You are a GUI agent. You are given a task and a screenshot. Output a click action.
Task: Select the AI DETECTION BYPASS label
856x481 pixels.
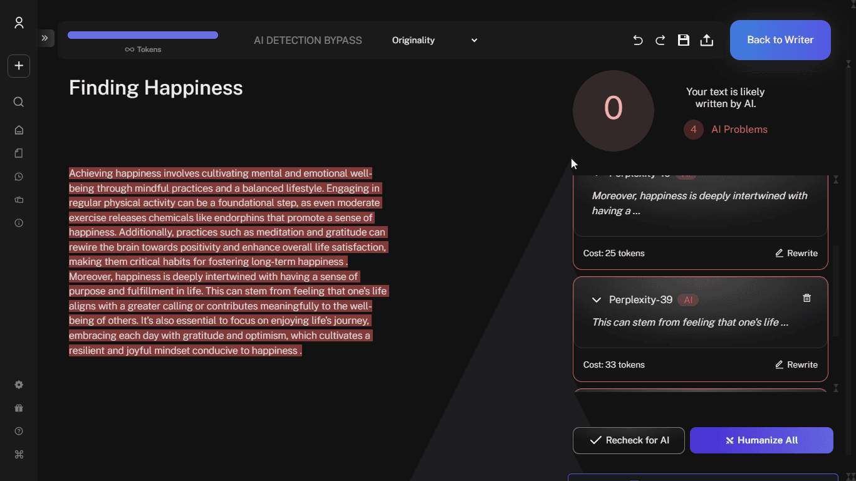(x=308, y=40)
